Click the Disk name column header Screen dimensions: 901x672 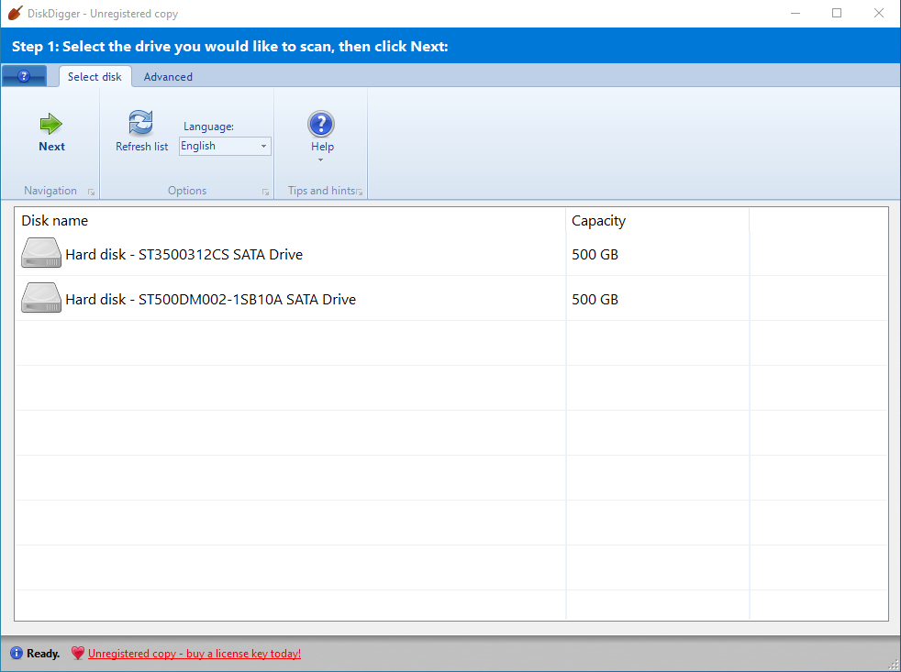[290, 221]
